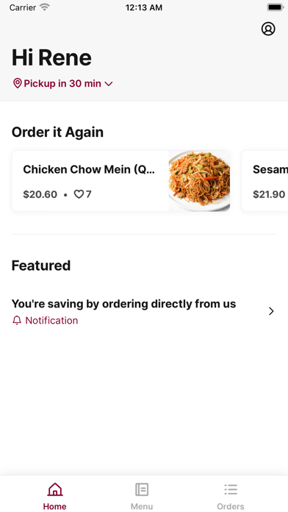
Task: Open the Chicken Chow Mein reorder card
Action: click(x=121, y=181)
